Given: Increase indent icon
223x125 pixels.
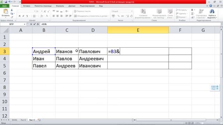Looking at the screenshot, I should coord(70,16).
